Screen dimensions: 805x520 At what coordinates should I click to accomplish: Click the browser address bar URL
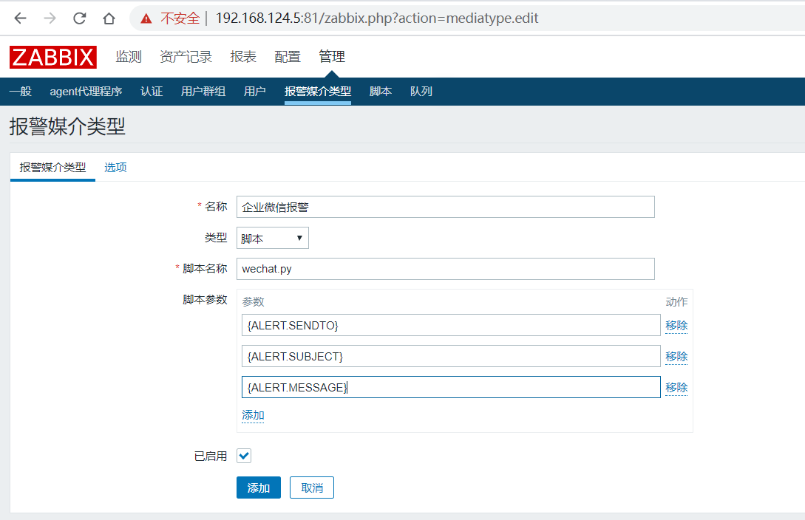pos(377,18)
